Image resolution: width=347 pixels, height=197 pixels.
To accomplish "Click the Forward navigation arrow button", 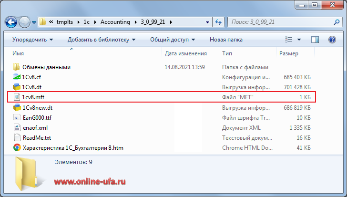I will pyautogui.click(x=24, y=22).
